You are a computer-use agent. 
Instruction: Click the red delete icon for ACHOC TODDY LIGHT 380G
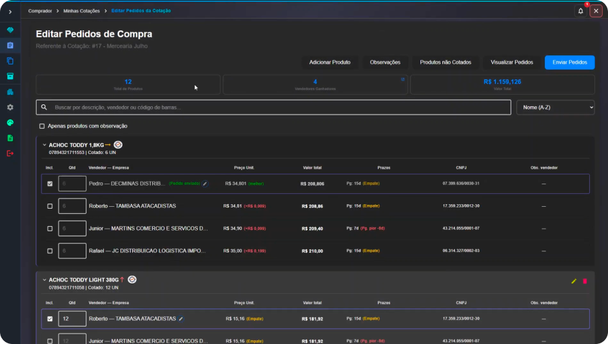(x=585, y=282)
